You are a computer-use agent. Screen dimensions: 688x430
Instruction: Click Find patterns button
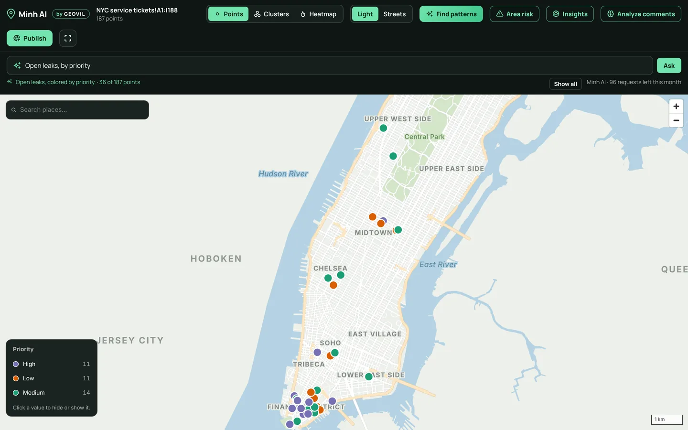tap(451, 14)
